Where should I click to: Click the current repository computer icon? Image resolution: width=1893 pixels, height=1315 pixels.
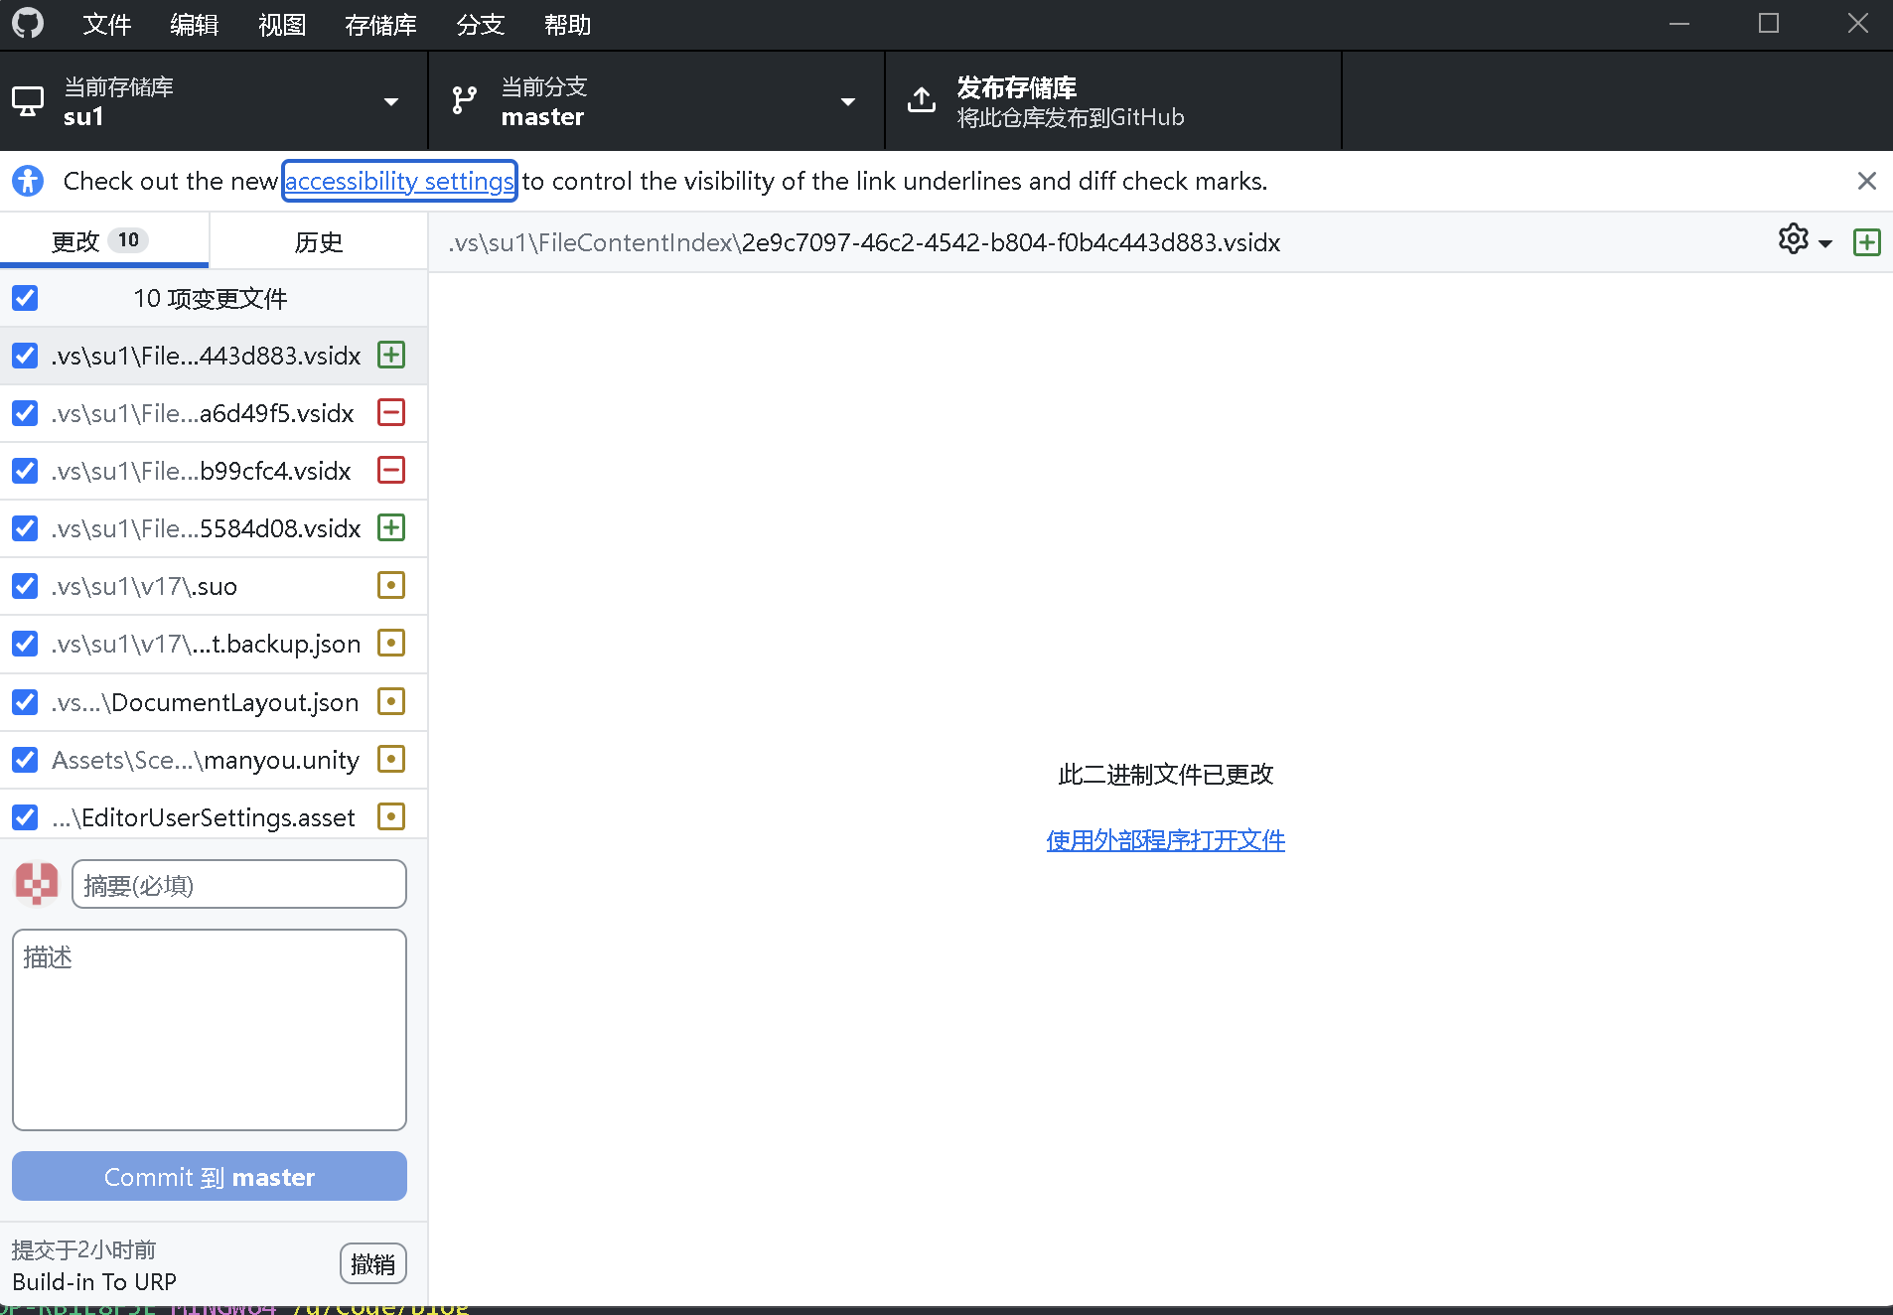[x=28, y=101]
